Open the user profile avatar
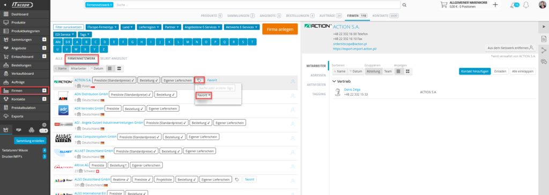 [x=542, y=5]
